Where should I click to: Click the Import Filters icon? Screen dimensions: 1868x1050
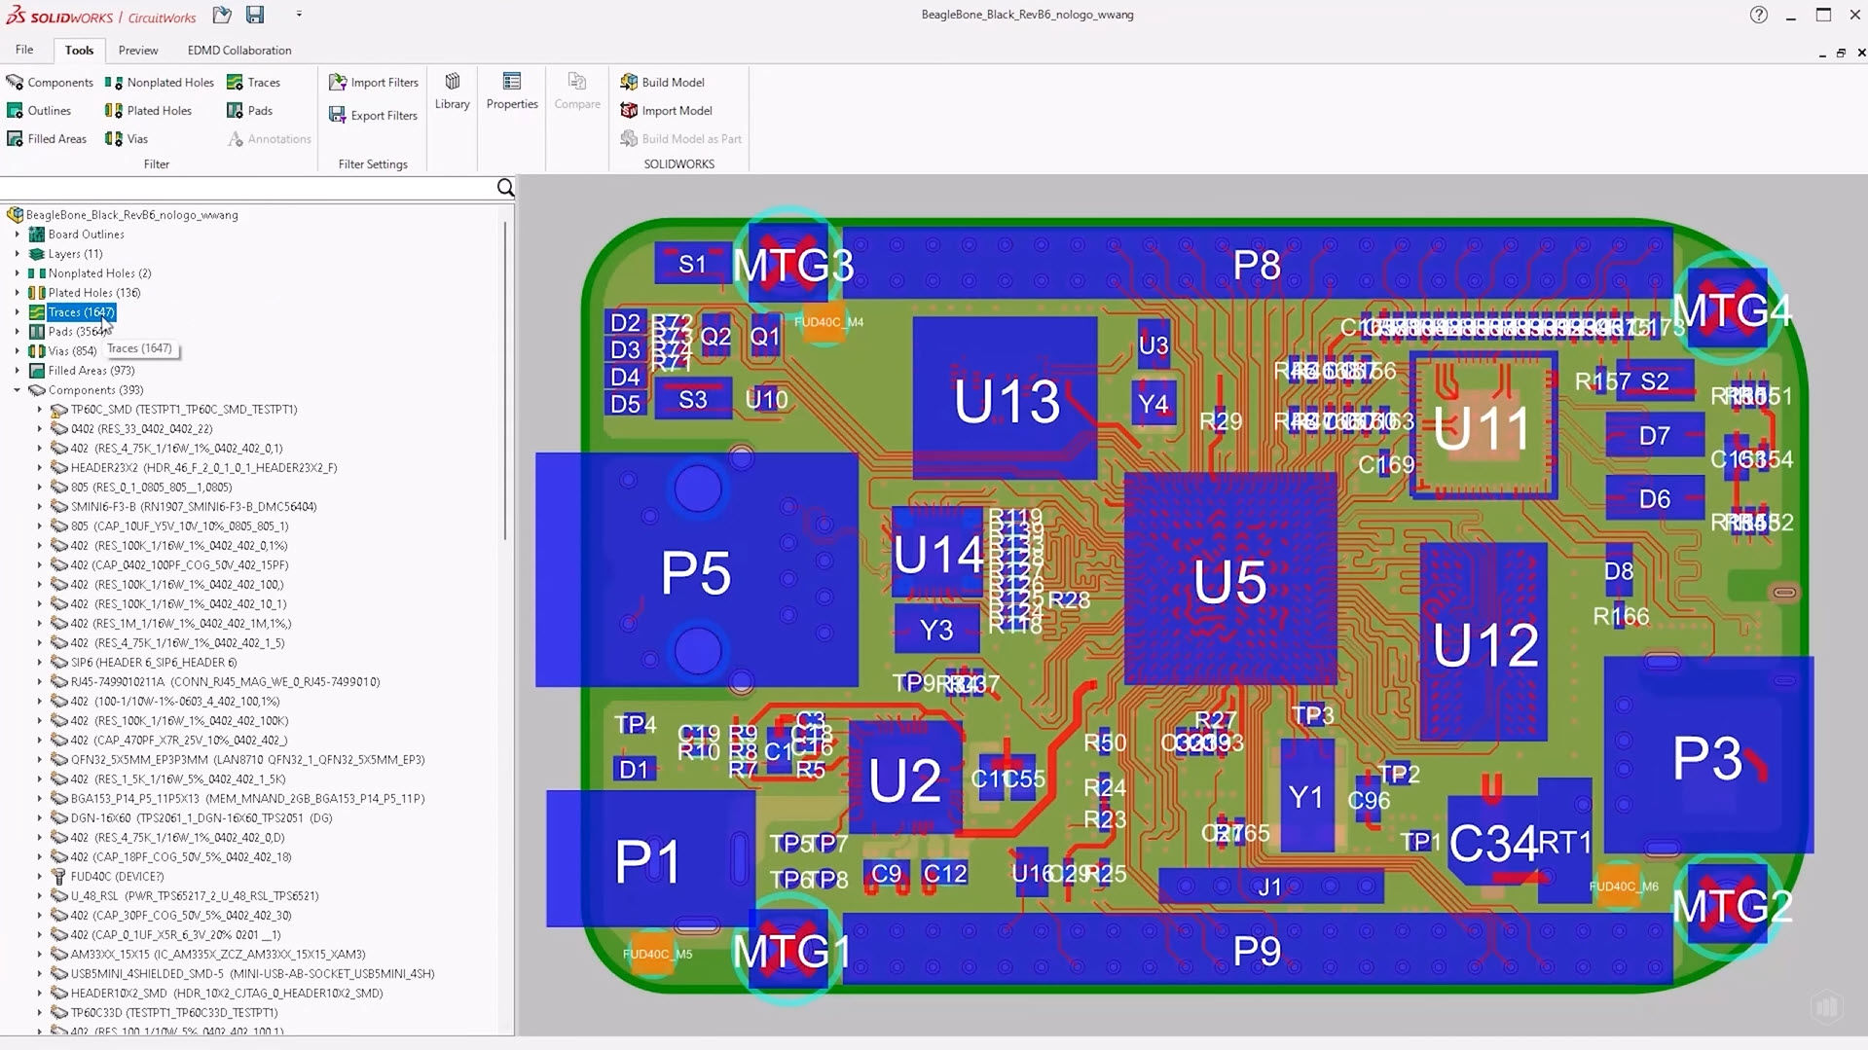pyautogui.click(x=338, y=83)
